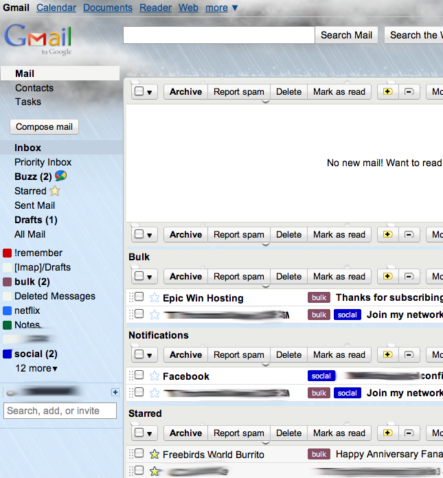Click the red !remember label color swatch
The height and width of the screenshot is (478, 443).
tap(8, 253)
